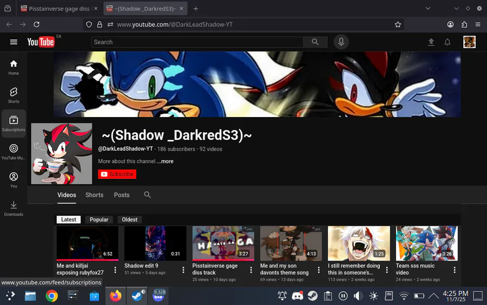Bookmark this page with star

[x=398, y=24]
